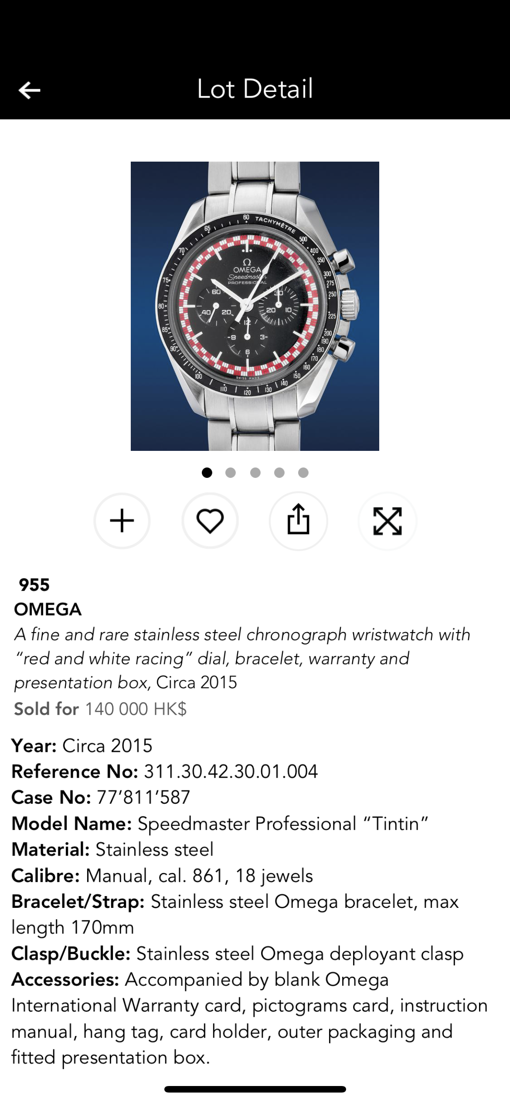The image size is (510, 1103).
Task: Expand the watch image to fullscreen
Action: point(388,521)
